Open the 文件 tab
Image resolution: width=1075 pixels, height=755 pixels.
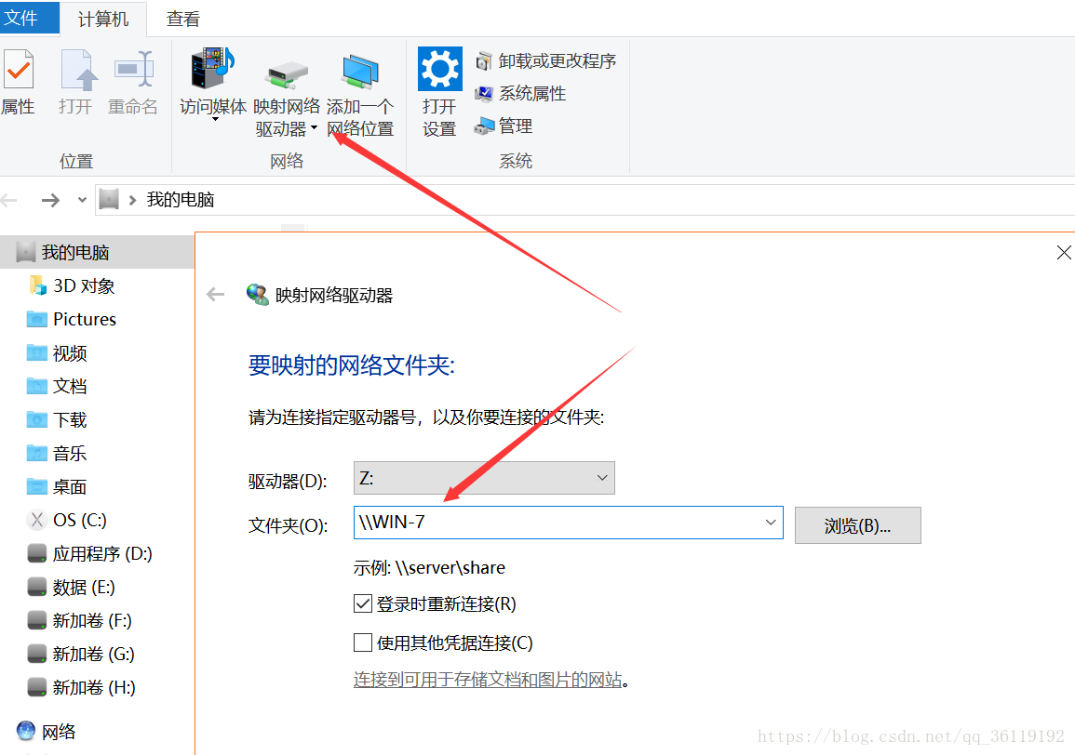click(29, 17)
